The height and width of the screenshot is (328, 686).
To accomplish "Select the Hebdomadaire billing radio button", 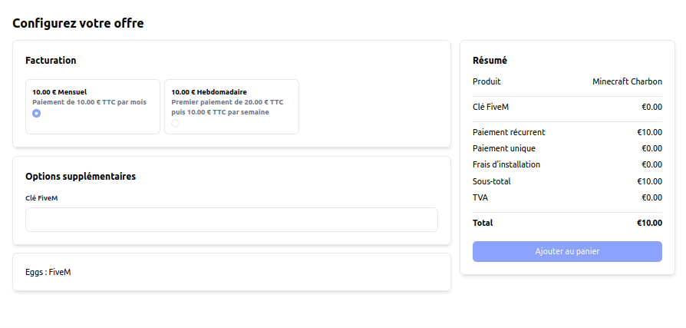I will click(x=175, y=123).
